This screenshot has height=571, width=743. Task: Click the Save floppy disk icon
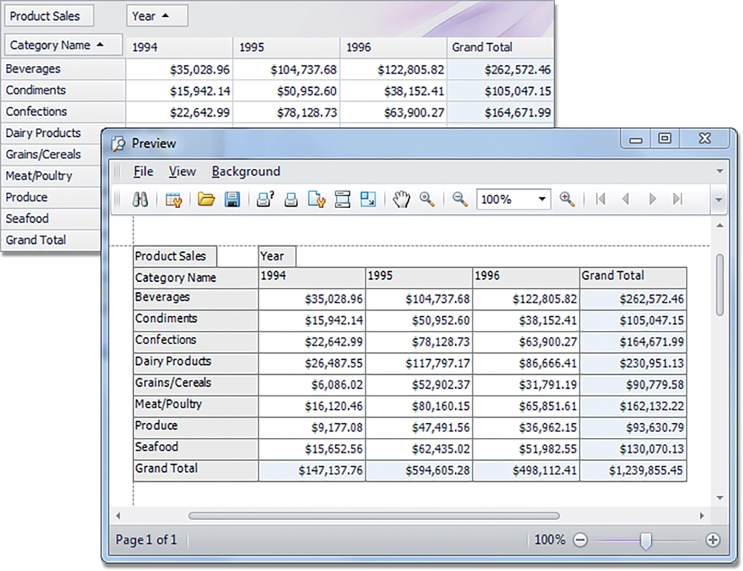[232, 199]
